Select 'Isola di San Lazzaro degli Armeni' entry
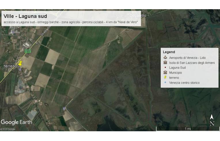 [192, 63]
